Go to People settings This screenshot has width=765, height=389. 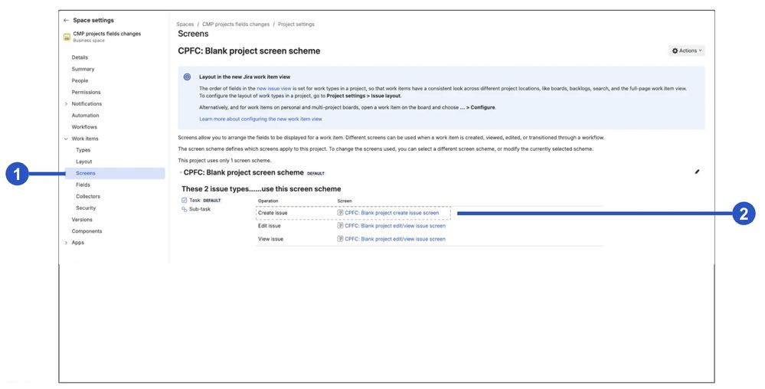[x=80, y=80]
